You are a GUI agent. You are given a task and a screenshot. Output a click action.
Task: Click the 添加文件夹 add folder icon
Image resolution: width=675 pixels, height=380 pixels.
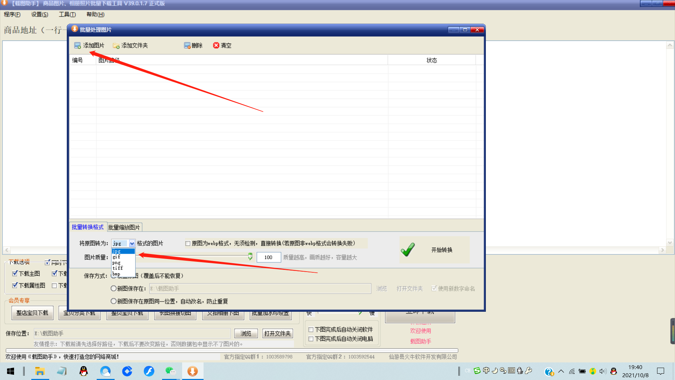coord(116,45)
